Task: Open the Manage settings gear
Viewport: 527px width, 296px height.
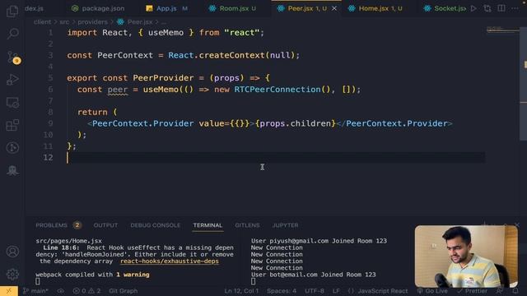Action: click(12, 274)
